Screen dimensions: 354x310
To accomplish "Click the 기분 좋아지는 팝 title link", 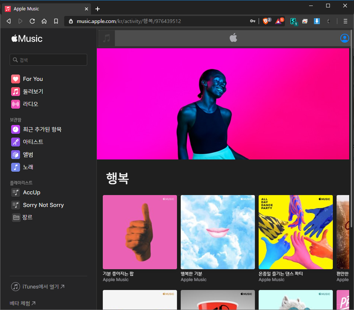I will pos(118,274).
